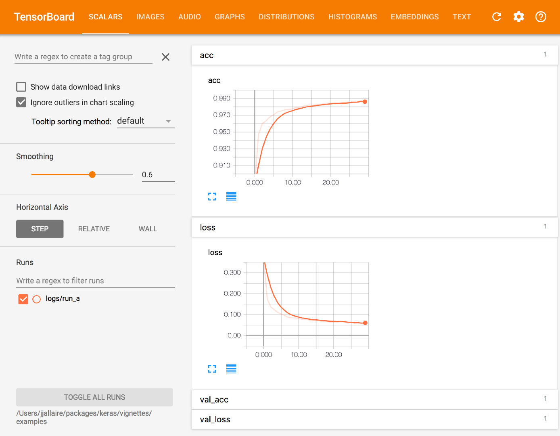Clear the tag group regex with X
Screen dimensions: 560x436
[165, 57]
